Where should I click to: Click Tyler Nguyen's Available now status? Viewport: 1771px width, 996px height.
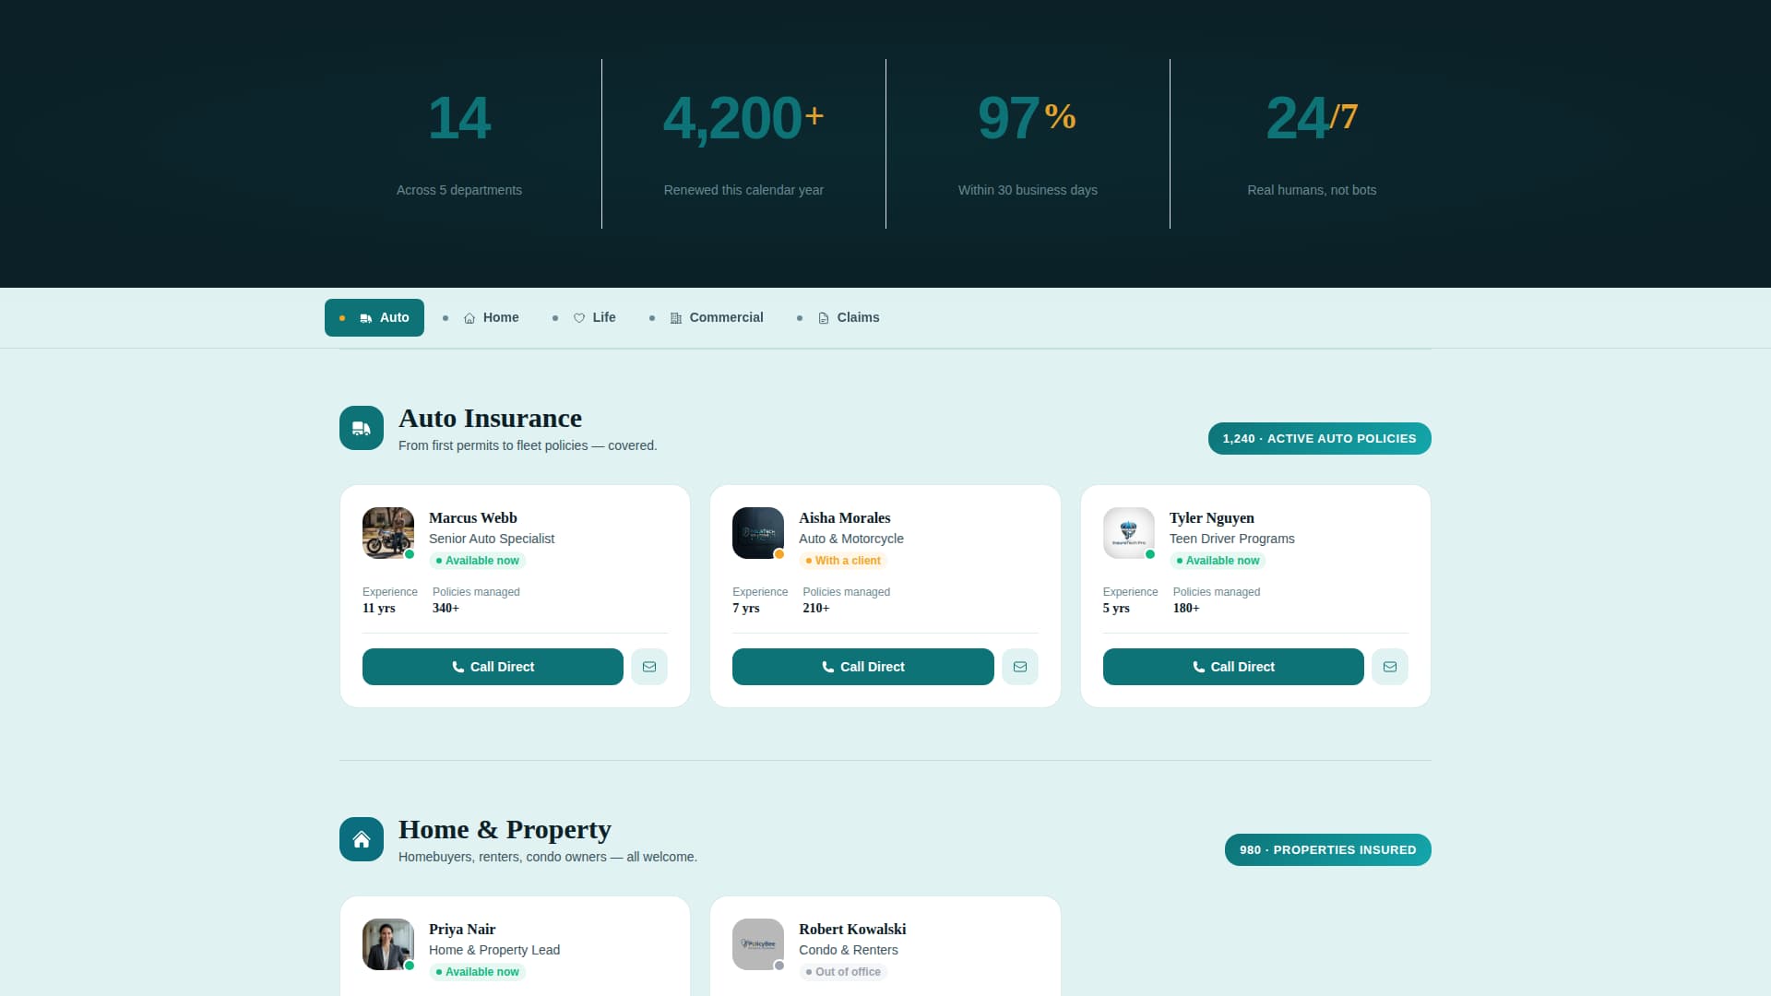(x=1218, y=561)
